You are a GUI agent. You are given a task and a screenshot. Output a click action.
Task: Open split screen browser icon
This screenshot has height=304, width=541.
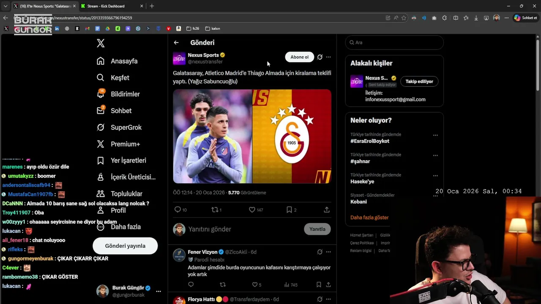coord(456,18)
